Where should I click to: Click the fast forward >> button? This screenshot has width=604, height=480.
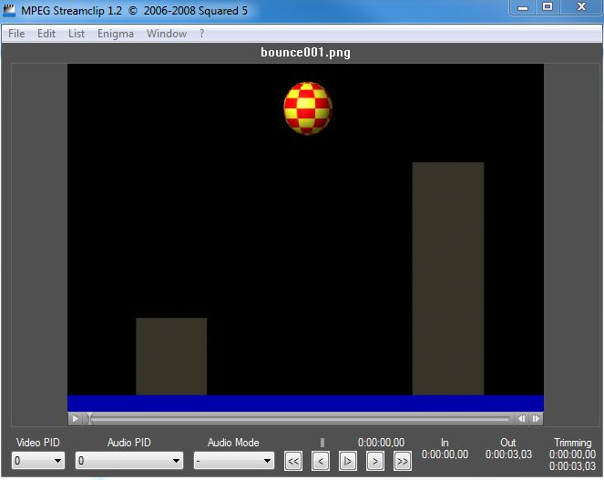tap(403, 461)
